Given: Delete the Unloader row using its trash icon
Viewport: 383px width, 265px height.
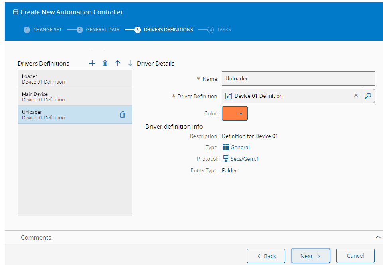Looking at the screenshot, I should coord(123,115).
